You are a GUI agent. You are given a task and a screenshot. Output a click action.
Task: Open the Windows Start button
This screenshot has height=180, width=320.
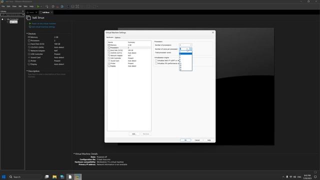point(3,176)
